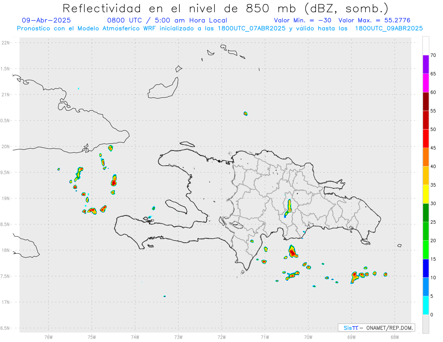Click the orange 40-45 dBZ color band

[426, 157]
